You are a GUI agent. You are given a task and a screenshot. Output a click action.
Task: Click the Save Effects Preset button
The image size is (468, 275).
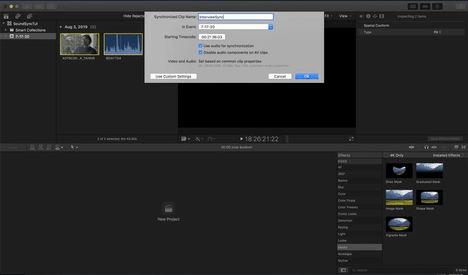(445, 139)
